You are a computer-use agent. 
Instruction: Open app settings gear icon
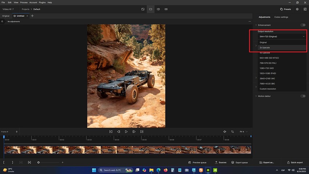(297, 9)
